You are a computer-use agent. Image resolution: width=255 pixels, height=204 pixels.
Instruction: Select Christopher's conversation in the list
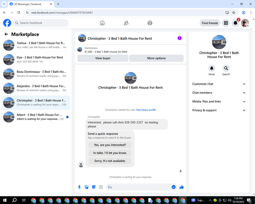(36, 103)
